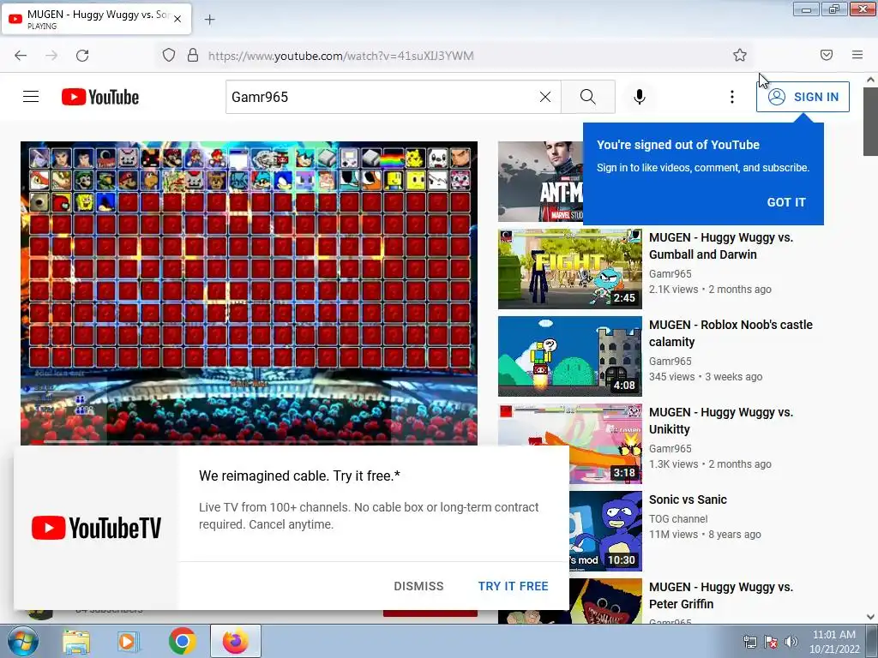Click the YouTubeTV logo in promo
Screen dimensions: 878x658
(x=96, y=528)
